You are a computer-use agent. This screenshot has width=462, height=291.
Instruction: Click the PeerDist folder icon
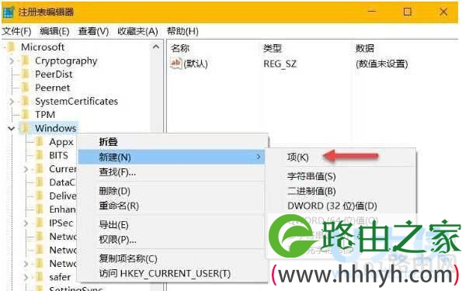[26, 74]
